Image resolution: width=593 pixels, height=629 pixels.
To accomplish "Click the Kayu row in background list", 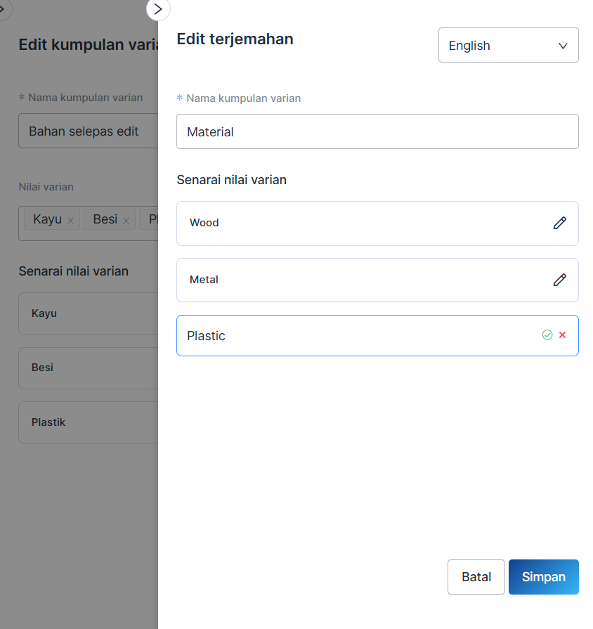I will [88, 313].
